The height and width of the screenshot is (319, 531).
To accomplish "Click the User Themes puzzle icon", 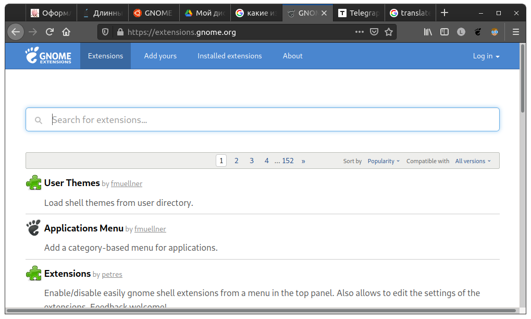I will coord(33,183).
